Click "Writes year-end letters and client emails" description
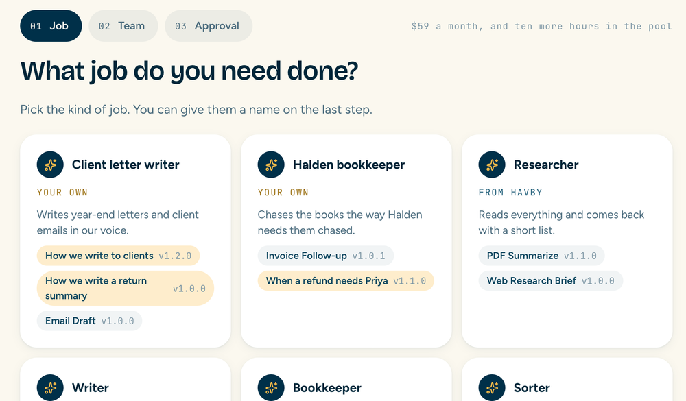 [118, 223]
